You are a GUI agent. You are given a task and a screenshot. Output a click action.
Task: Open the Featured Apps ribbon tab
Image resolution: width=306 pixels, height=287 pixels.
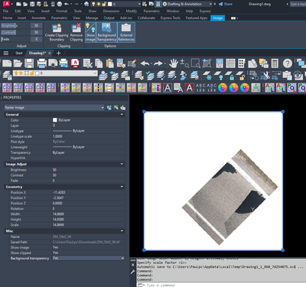tap(197, 18)
